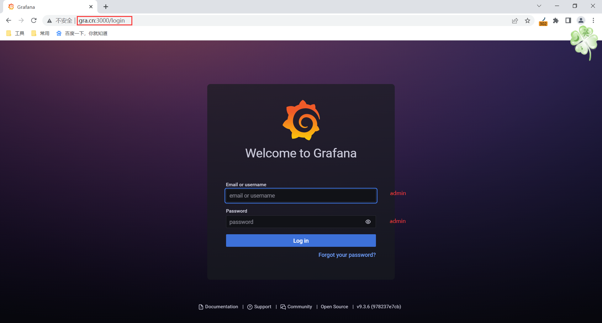Click the Email or username field
Image resolution: width=602 pixels, height=323 pixels.
tap(301, 196)
